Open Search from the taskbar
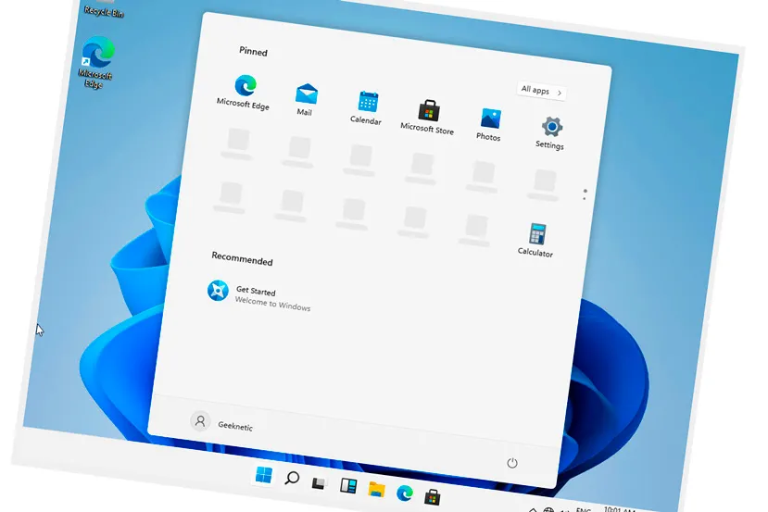The width and height of the screenshot is (768, 512). click(292, 479)
